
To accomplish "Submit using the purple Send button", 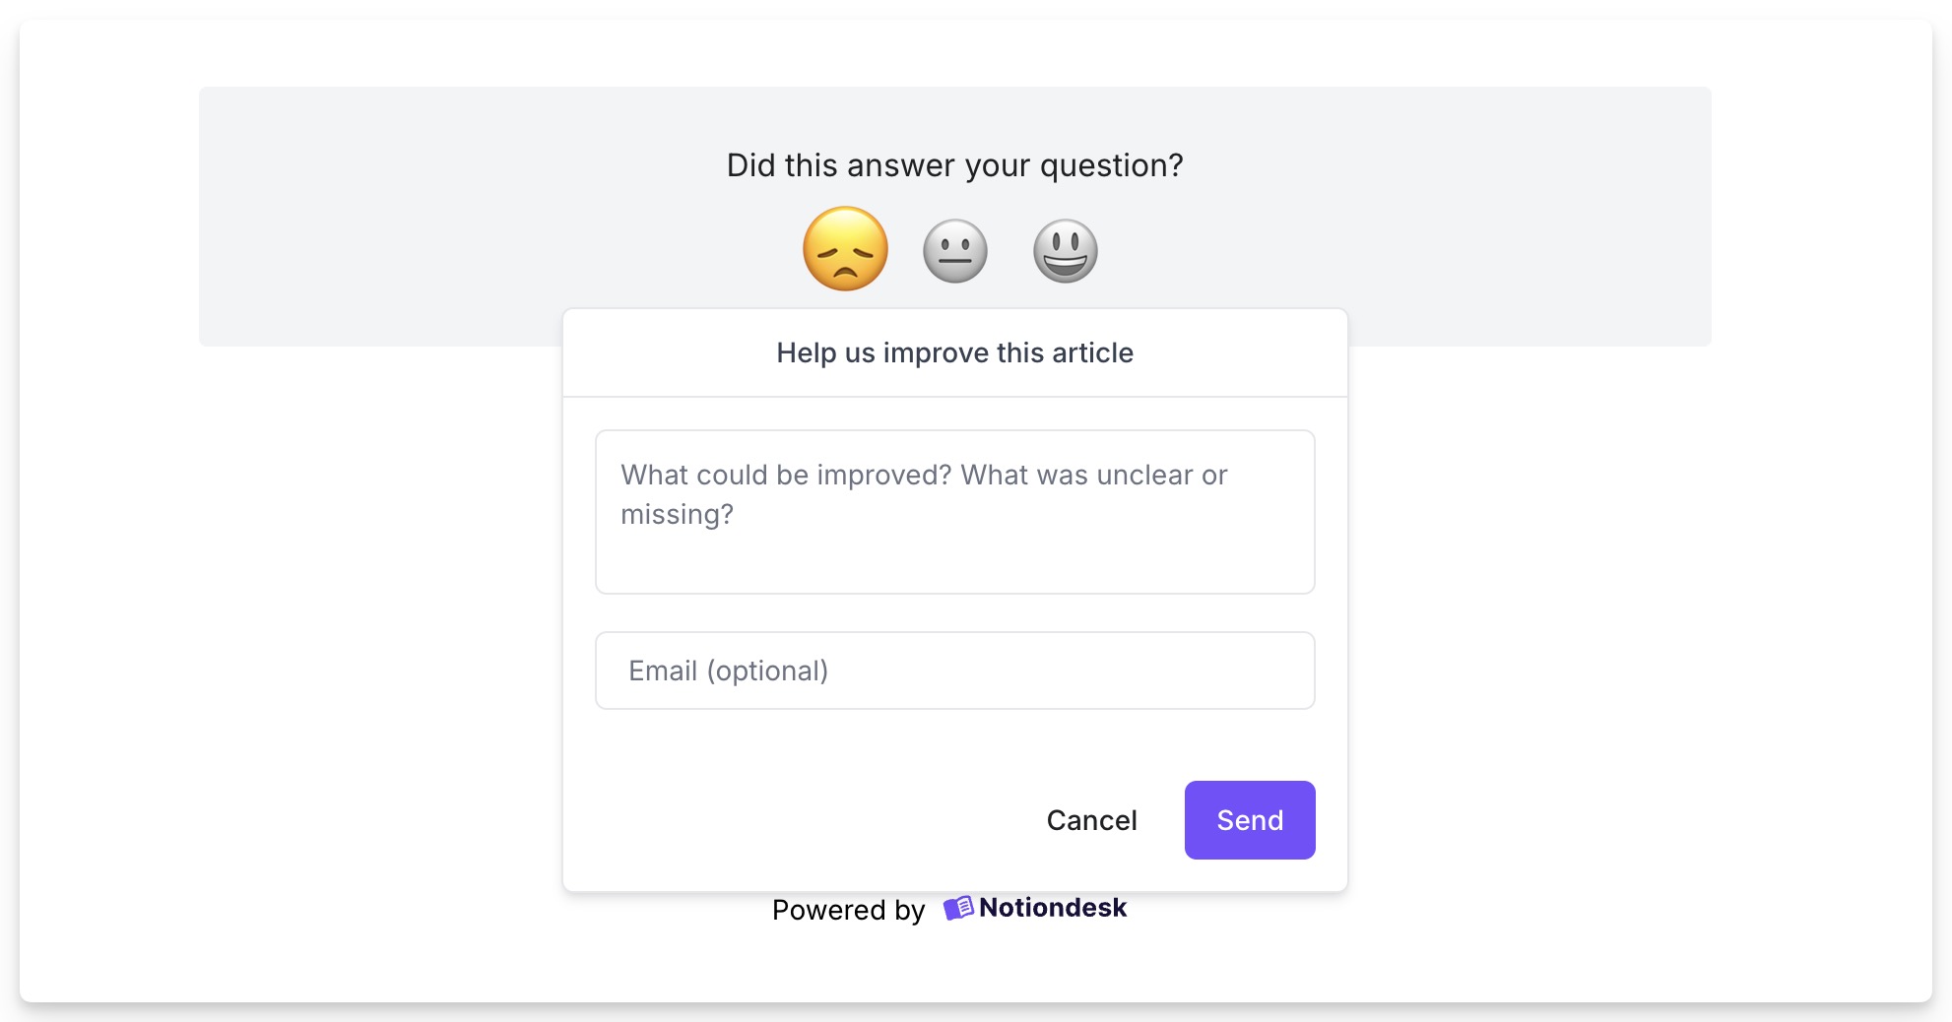I will point(1250,820).
